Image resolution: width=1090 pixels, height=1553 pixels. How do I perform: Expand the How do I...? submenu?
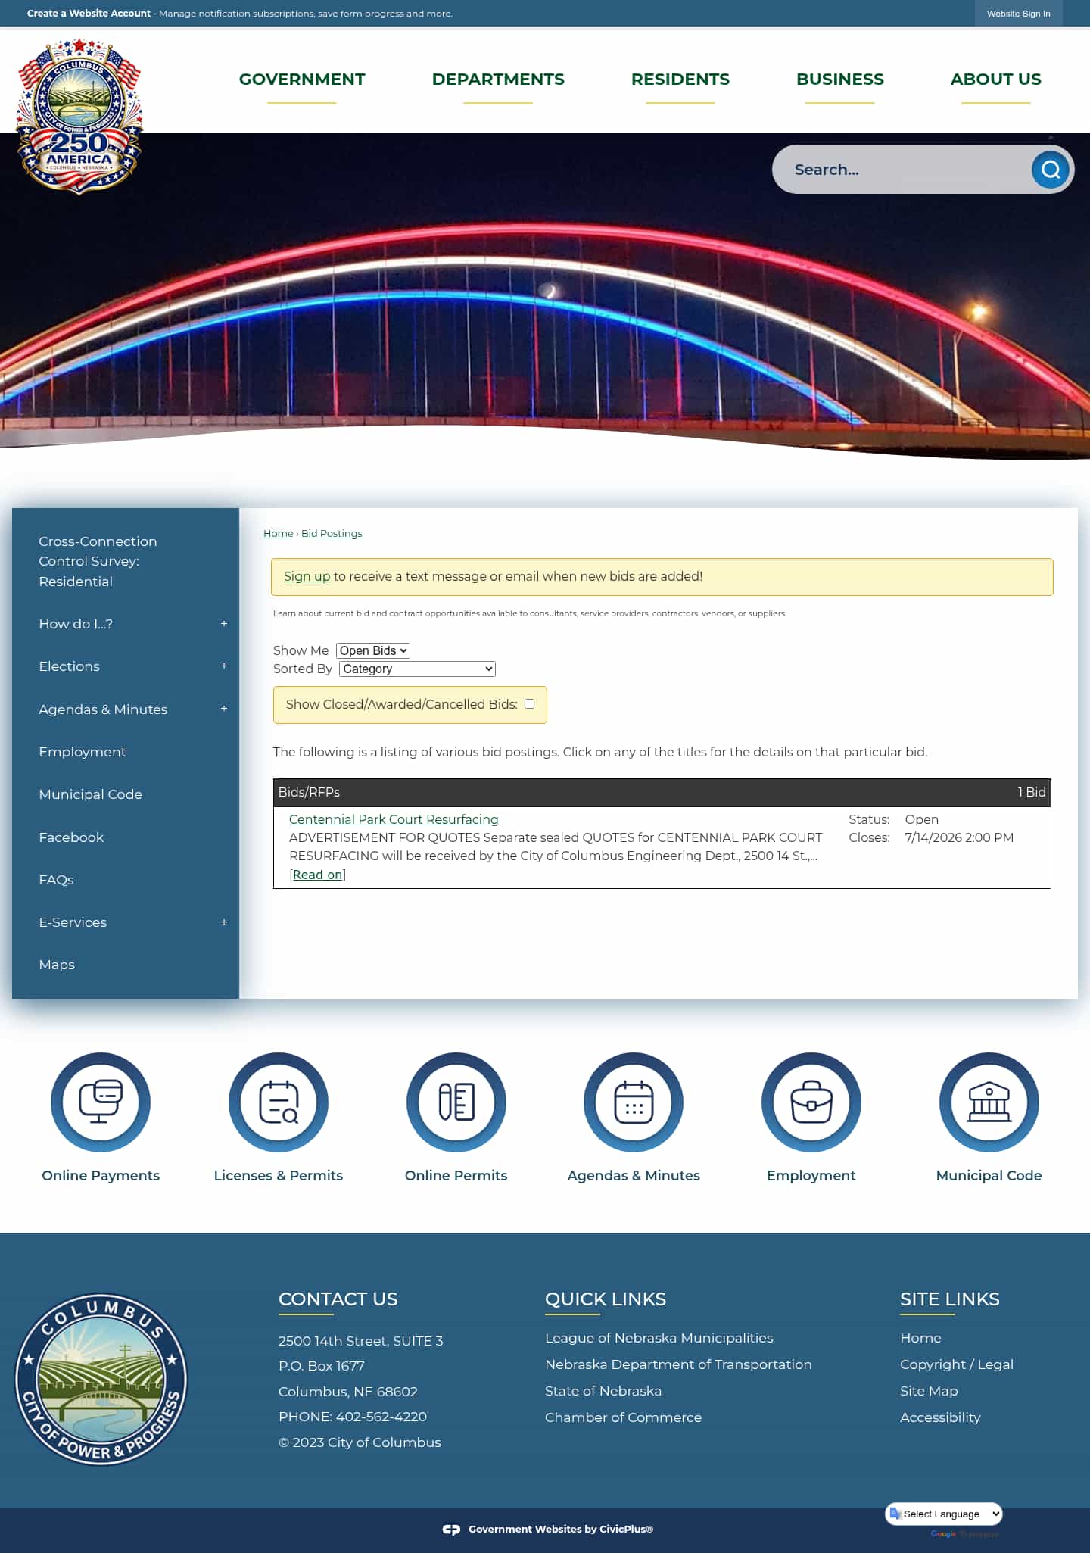pos(223,624)
